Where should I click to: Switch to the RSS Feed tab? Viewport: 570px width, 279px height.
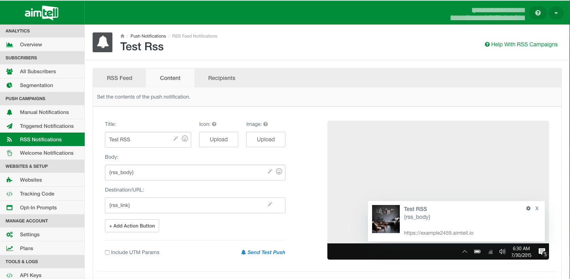click(120, 78)
